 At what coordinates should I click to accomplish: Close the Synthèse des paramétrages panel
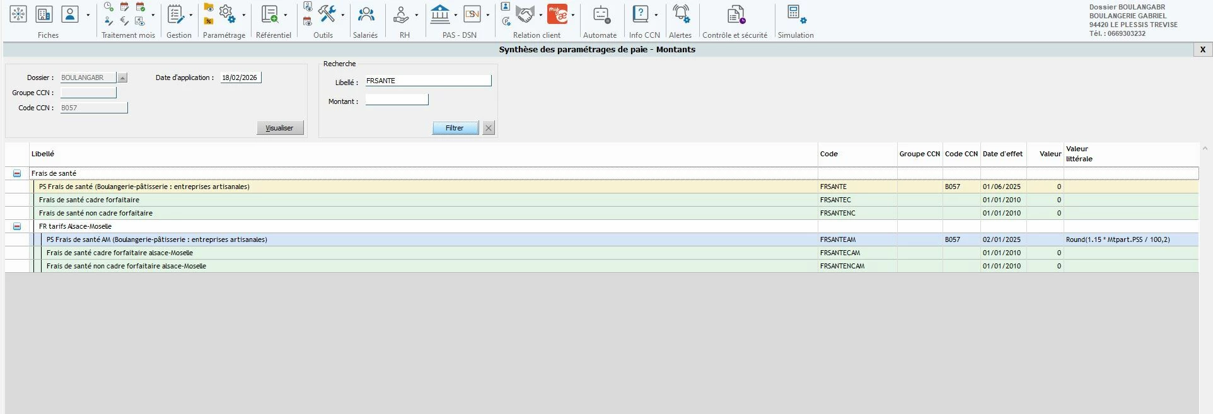[x=1202, y=50]
